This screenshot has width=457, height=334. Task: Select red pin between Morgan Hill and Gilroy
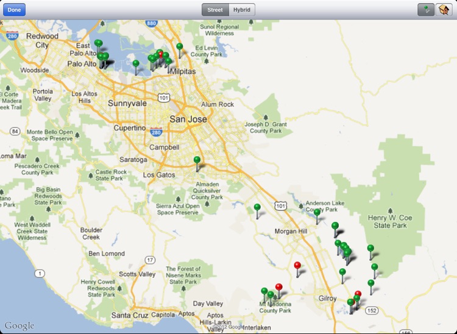click(297, 265)
